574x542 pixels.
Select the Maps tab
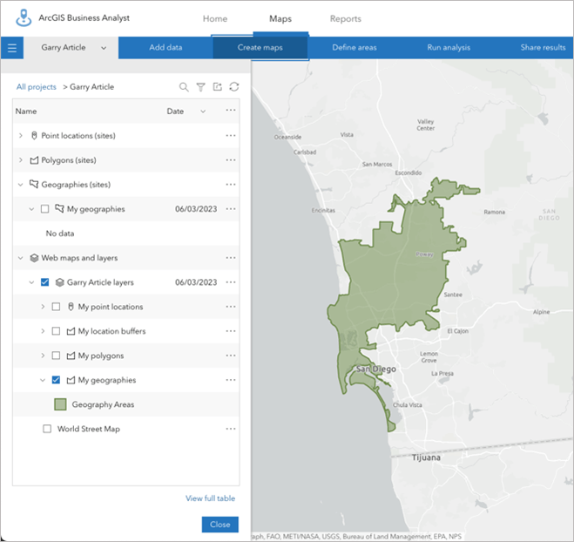click(280, 18)
